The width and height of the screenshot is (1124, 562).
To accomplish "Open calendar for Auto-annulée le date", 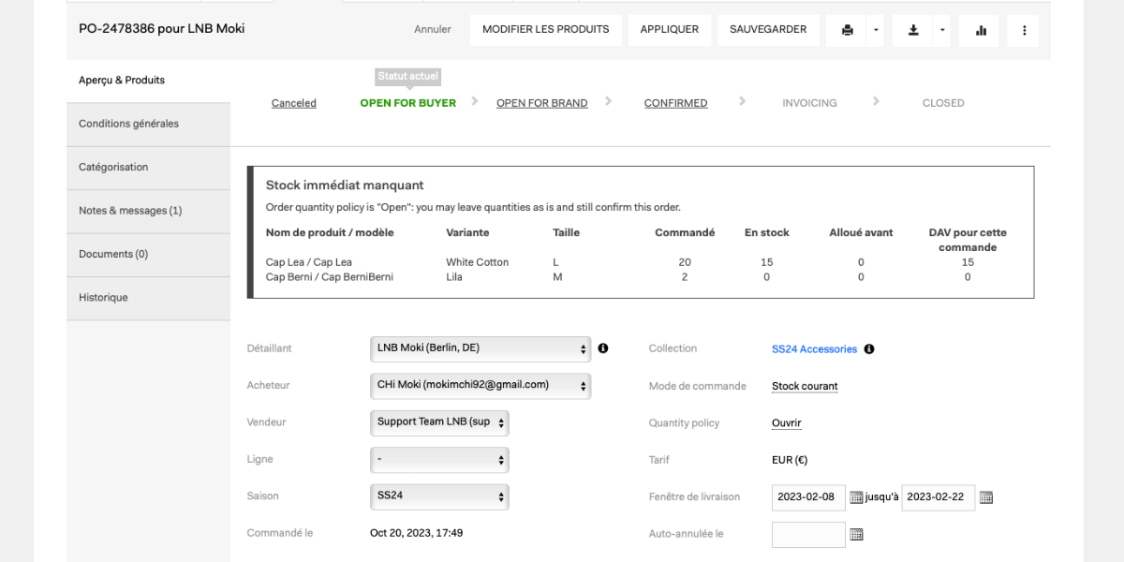I will click(x=856, y=534).
